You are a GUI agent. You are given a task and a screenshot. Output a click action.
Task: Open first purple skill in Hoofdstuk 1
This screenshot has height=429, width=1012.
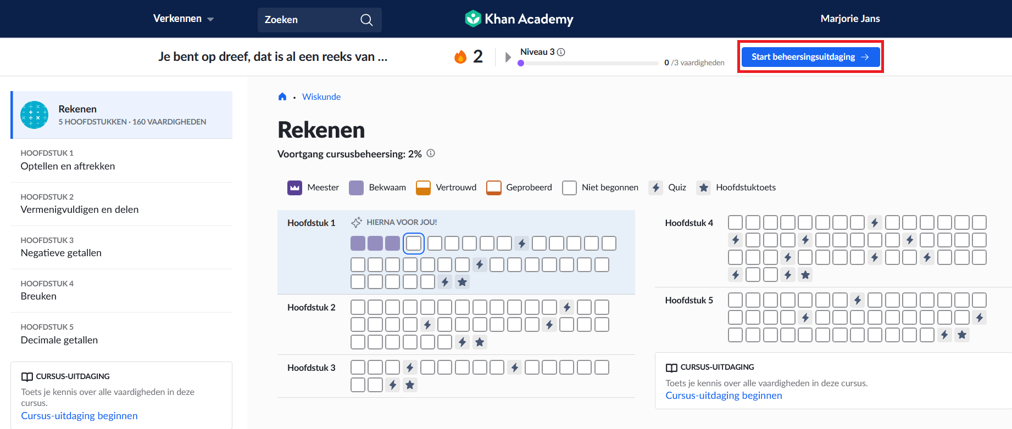[x=358, y=243]
